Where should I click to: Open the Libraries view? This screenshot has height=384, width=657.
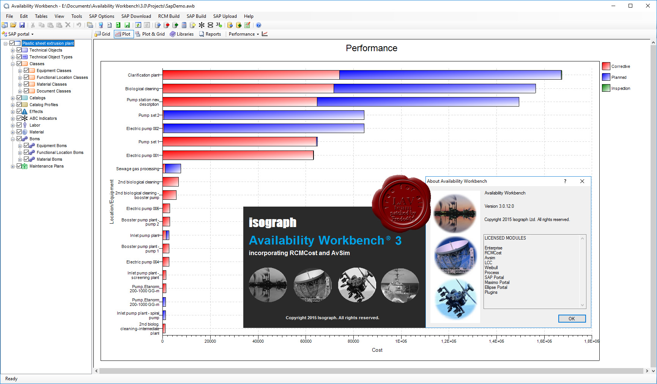click(182, 34)
